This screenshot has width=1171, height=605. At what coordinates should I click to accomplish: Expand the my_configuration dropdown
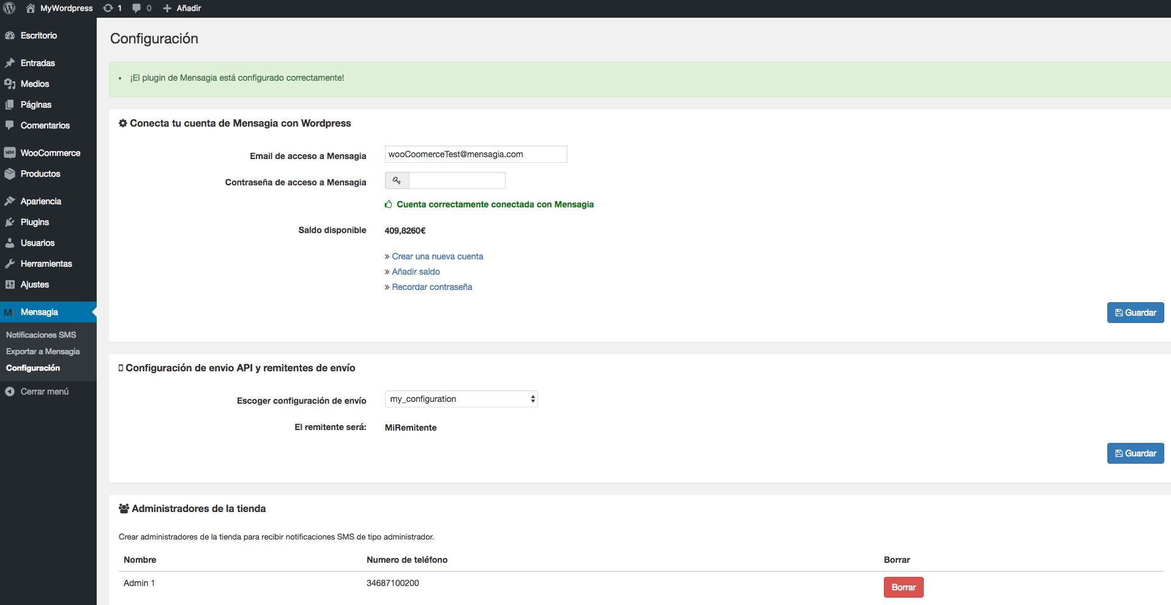(461, 399)
